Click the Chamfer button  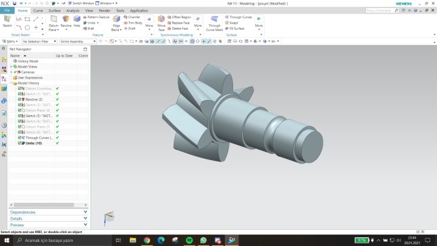click(132, 17)
